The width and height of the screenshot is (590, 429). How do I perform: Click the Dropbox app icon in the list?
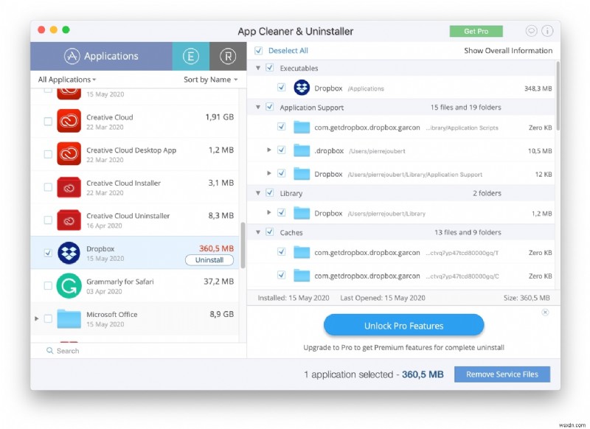(x=68, y=250)
